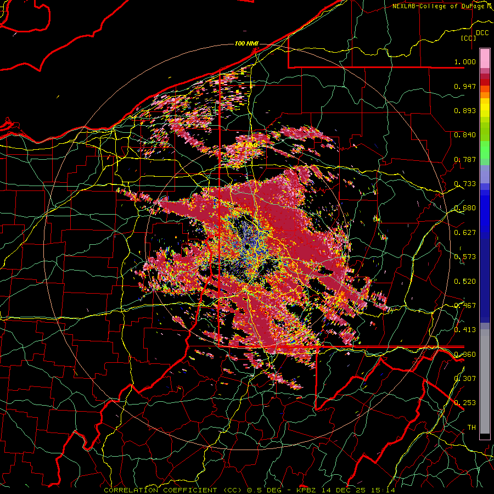This screenshot has height=494, width=494.
Task: Click the 0.573 scale value
Action: pyautogui.click(x=465, y=256)
